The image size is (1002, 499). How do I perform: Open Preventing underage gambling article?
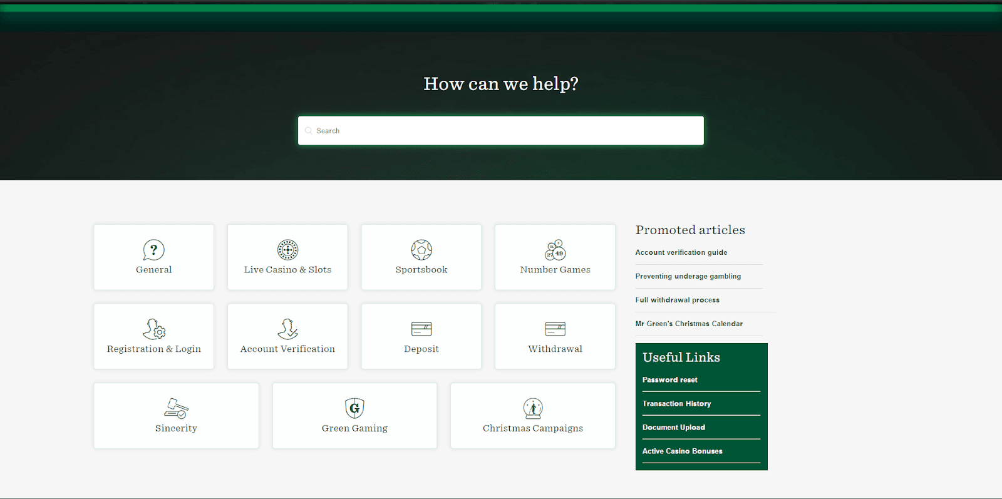688,276
